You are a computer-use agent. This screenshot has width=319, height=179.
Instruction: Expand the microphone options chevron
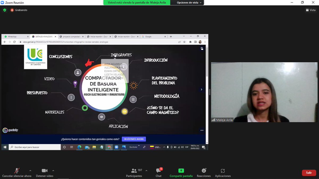pyautogui.click(x=30, y=171)
